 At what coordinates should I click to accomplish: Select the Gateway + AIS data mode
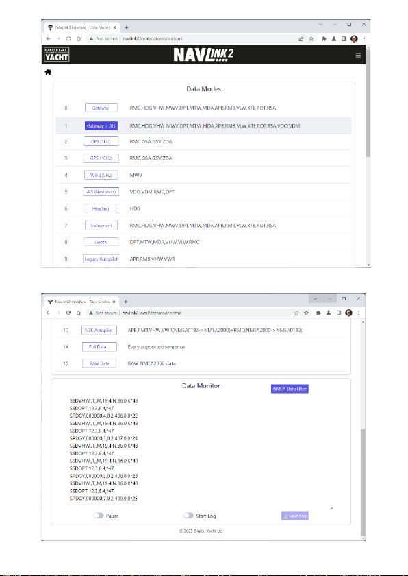pos(101,126)
